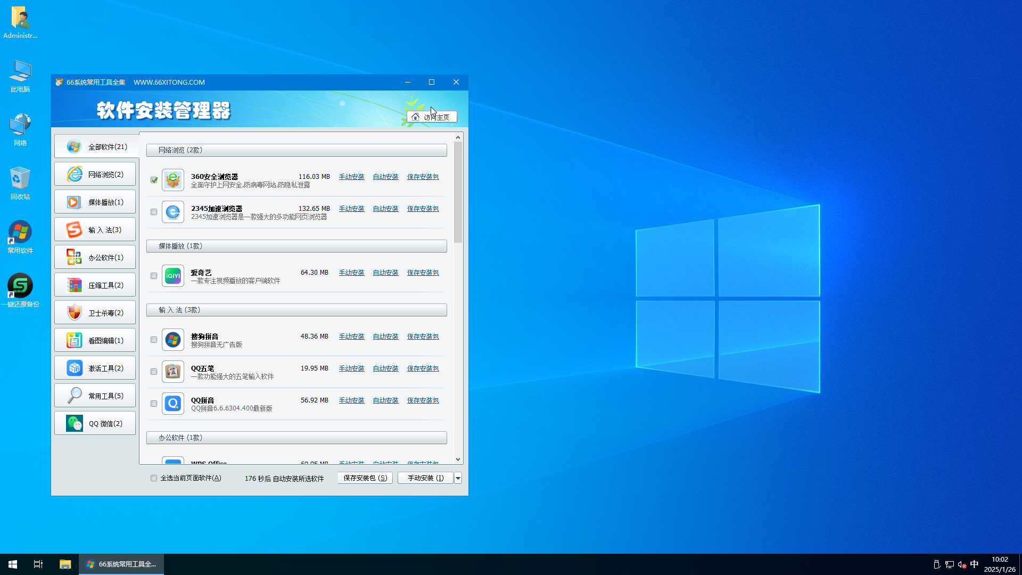Screen dimensions: 1022x575
Task: Click 自动安装 link for 搜狗拼音
Action: (x=385, y=336)
